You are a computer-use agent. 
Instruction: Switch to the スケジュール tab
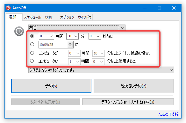coord(32,18)
